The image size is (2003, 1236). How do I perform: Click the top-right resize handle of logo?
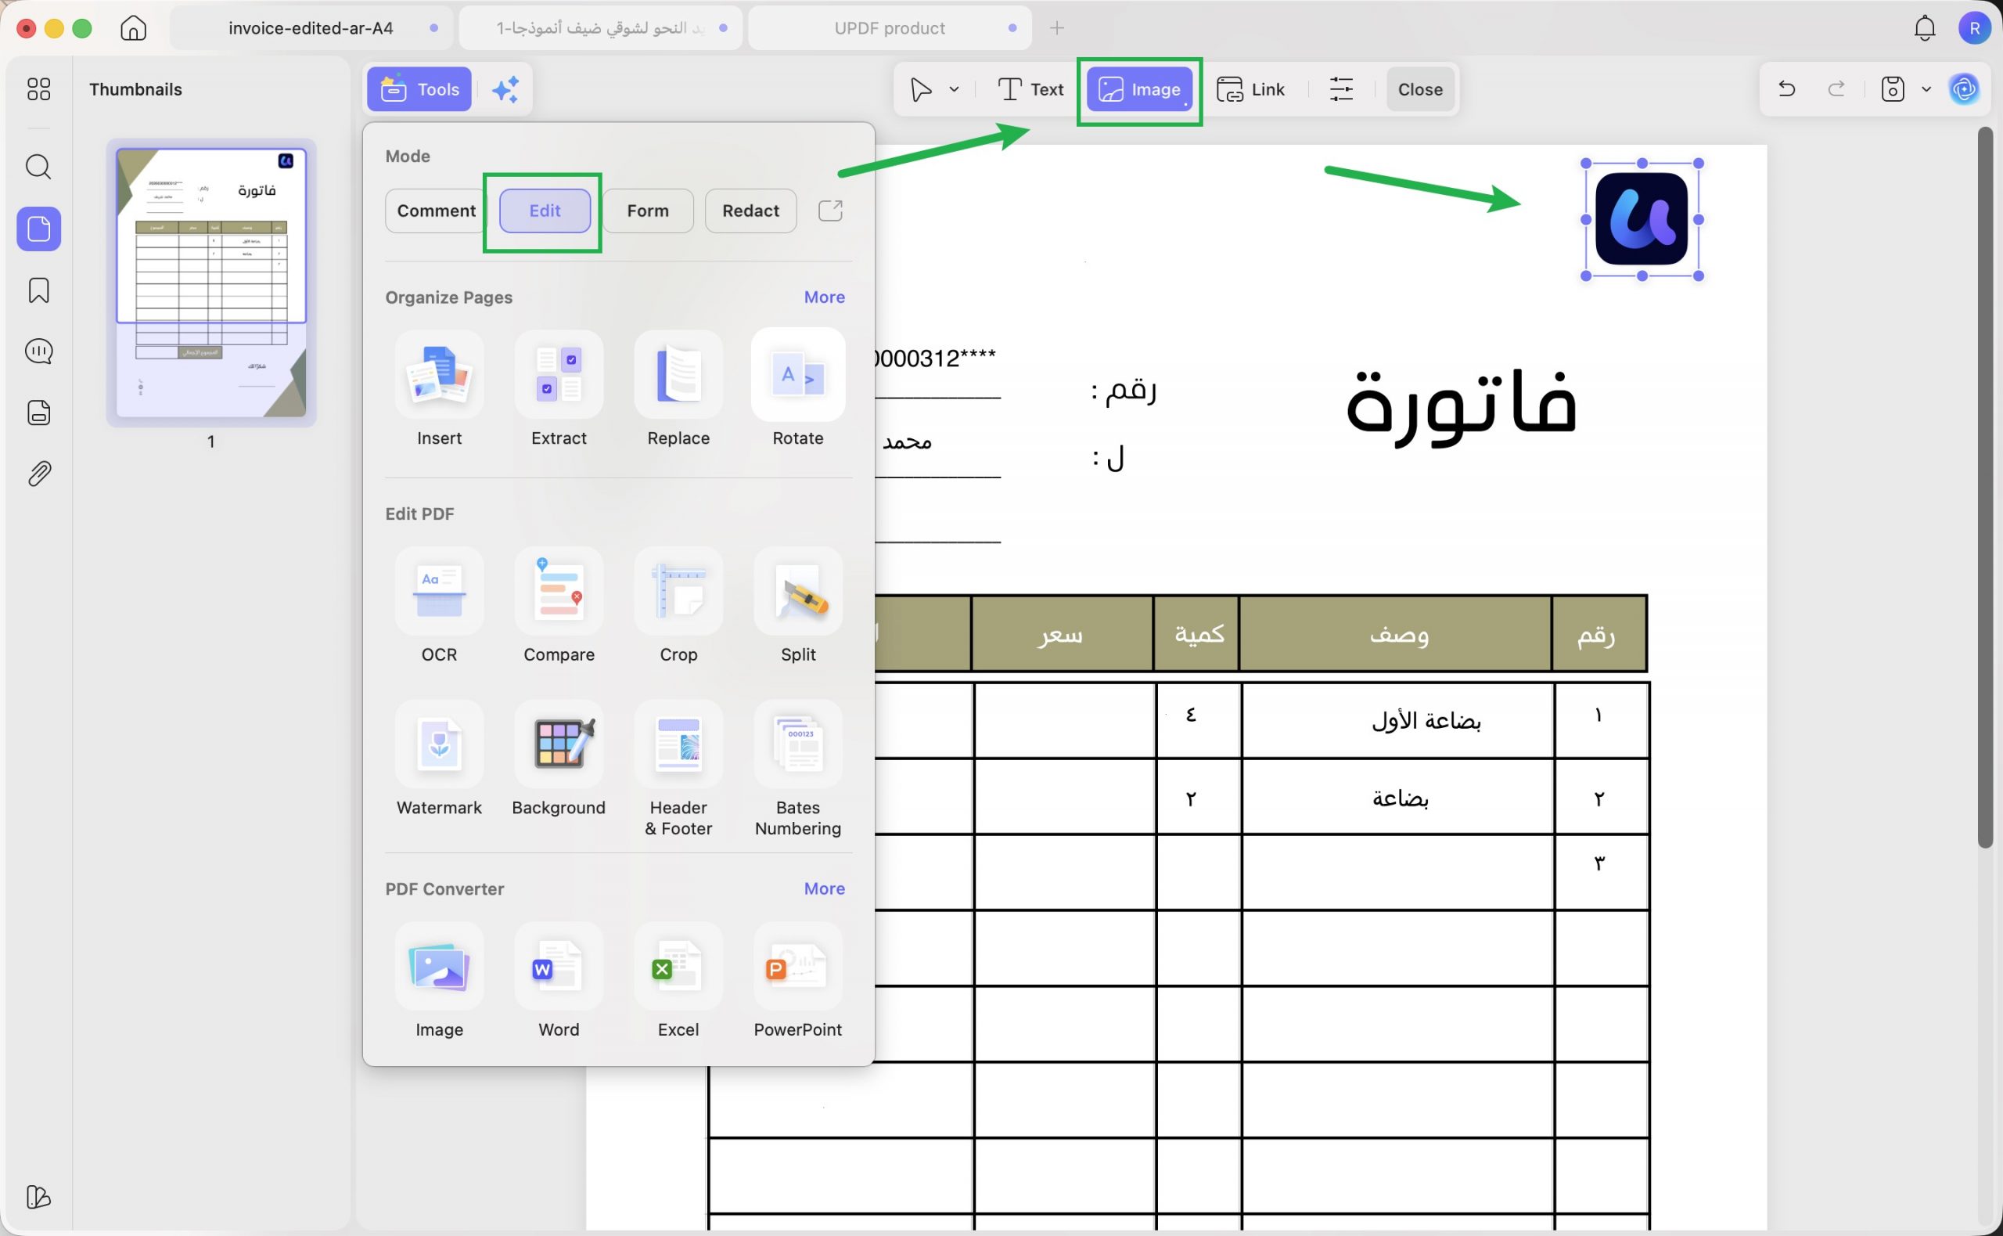tap(1699, 164)
